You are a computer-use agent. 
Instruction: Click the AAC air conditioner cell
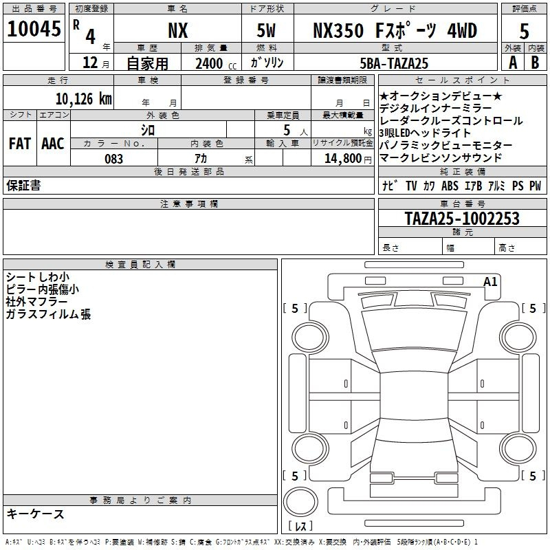(x=53, y=144)
